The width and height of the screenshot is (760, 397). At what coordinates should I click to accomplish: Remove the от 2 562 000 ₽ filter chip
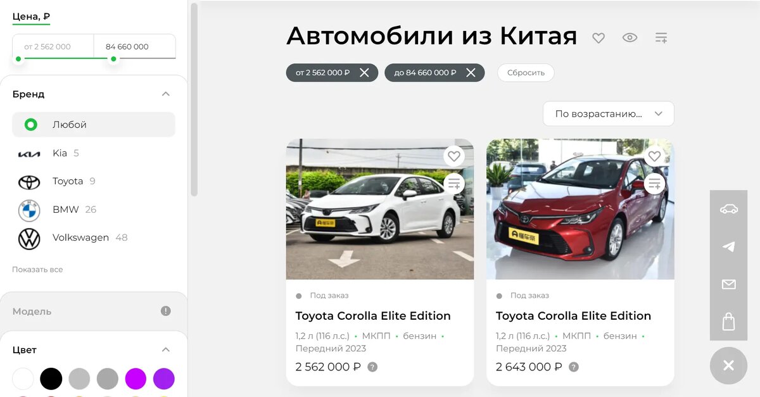coord(364,73)
